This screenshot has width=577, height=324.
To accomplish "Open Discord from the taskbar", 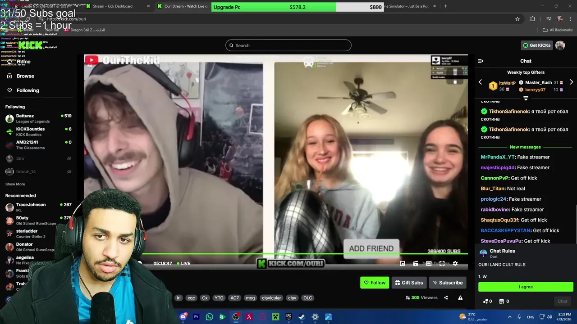I will [183, 317].
